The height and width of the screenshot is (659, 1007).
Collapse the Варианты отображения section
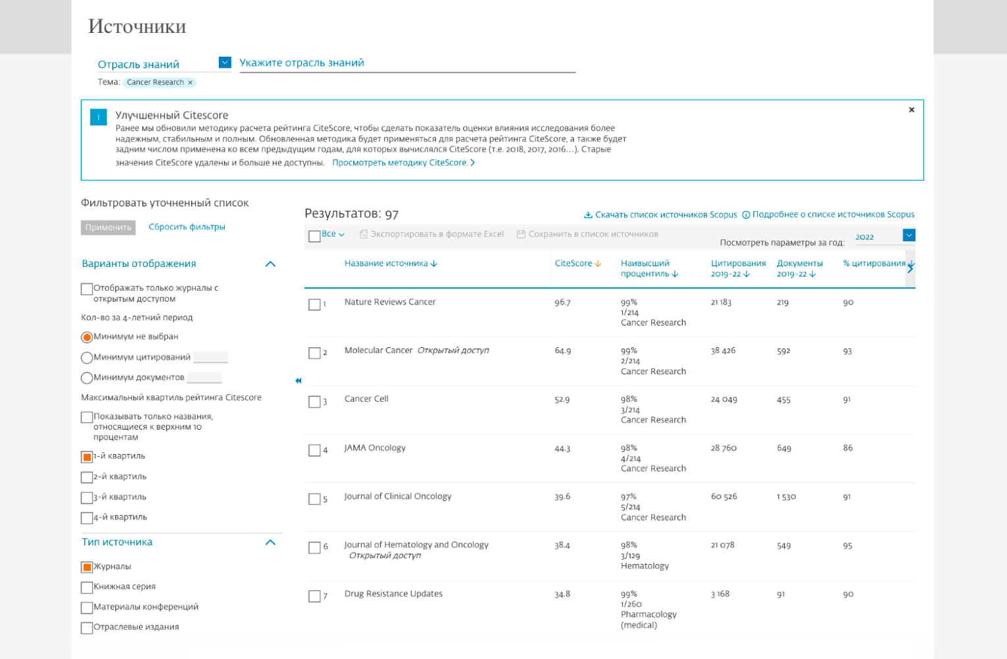270,264
